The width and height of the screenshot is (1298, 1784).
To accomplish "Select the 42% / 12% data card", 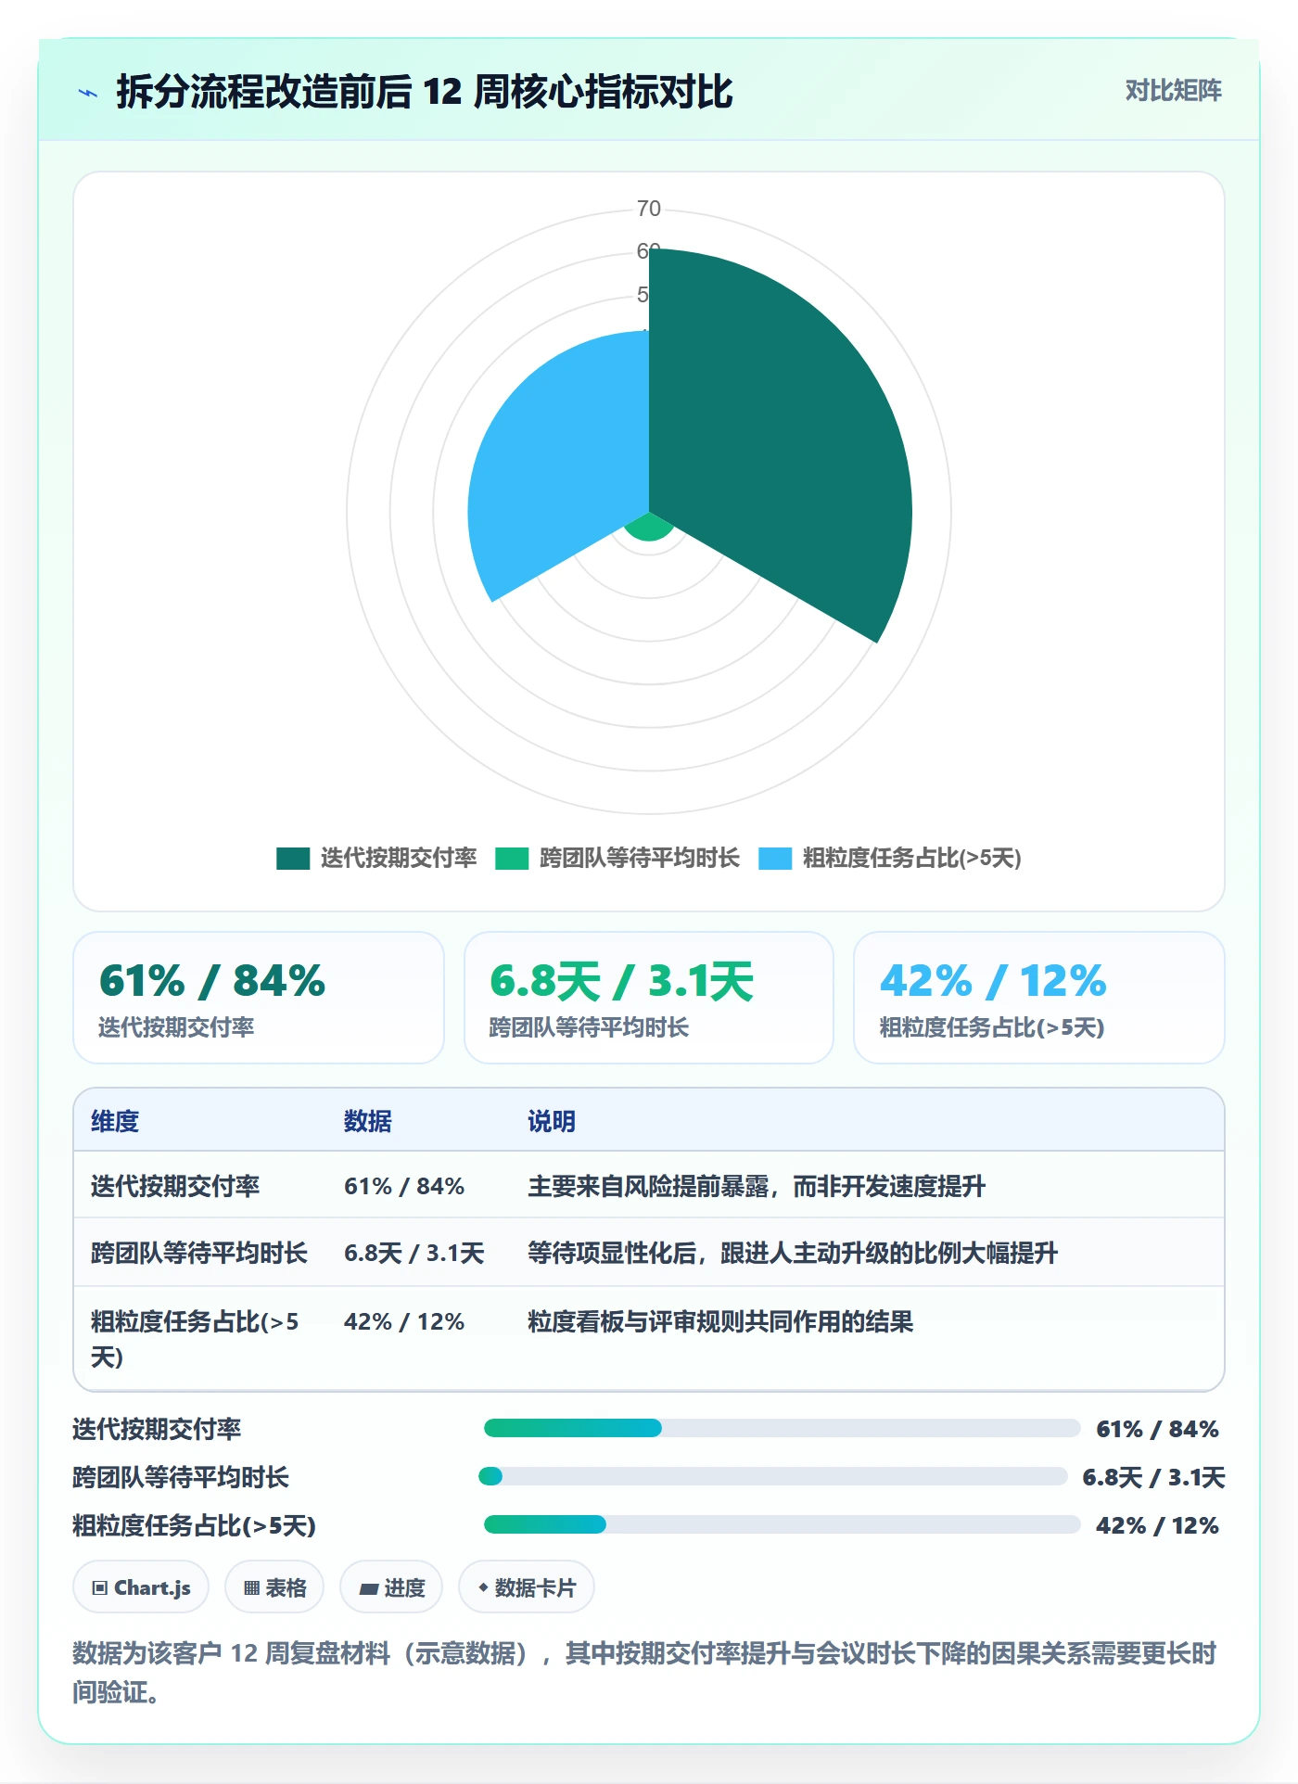I will pyautogui.click(x=1039, y=998).
